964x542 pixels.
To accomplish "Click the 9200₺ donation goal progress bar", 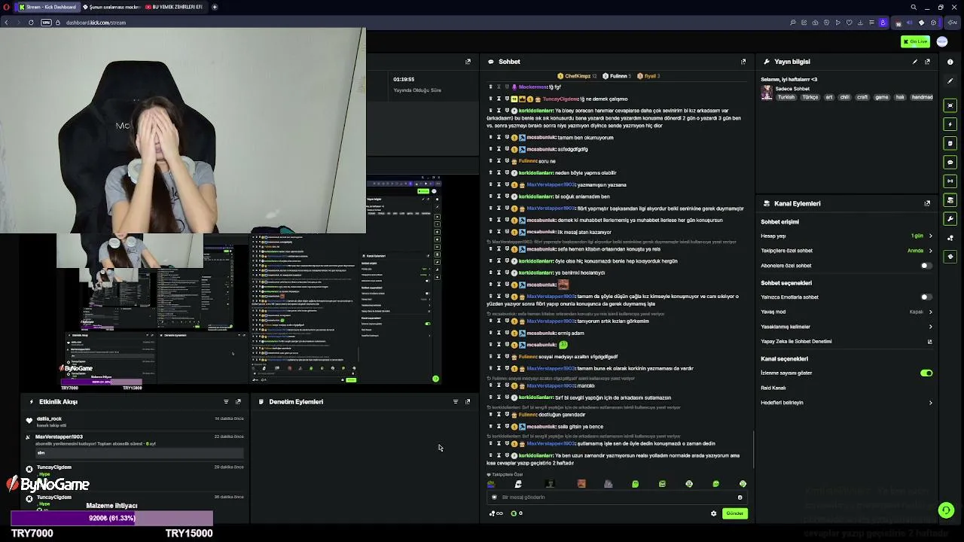I will coord(112,518).
